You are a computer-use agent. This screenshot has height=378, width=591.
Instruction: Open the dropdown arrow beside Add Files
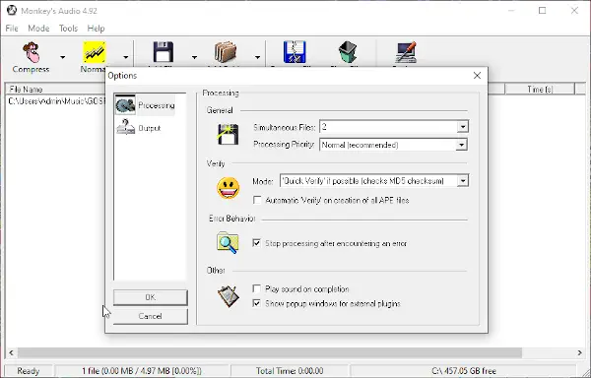coord(194,57)
